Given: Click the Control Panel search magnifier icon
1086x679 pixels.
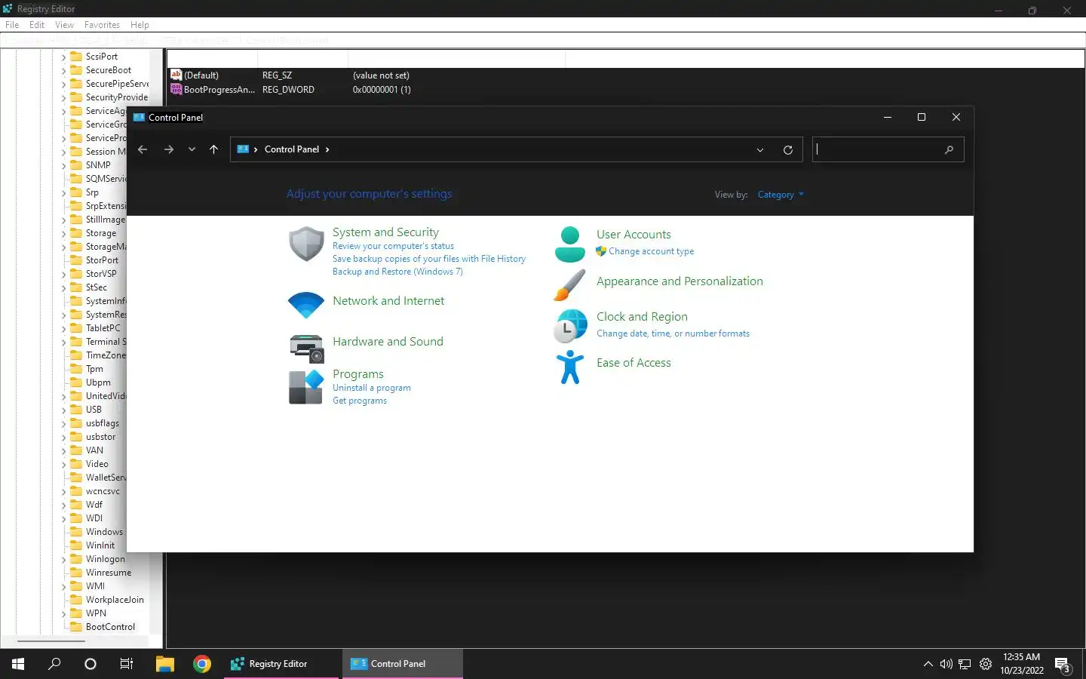Looking at the screenshot, I should click(949, 149).
